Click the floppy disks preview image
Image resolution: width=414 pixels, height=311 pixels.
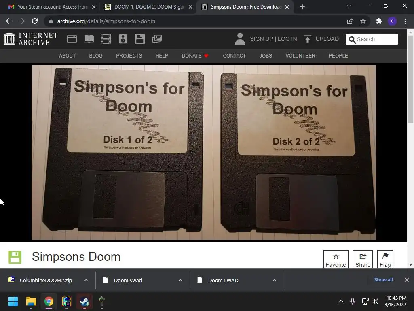(203, 152)
